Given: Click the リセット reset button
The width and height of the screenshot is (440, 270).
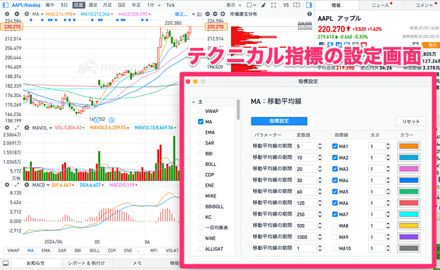Looking at the screenshot, I should pyautogui.click(x=411, y=121).
